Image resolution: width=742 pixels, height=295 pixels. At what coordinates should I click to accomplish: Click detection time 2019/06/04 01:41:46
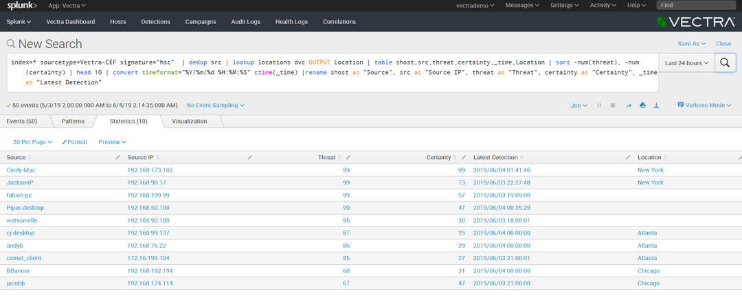tap(502, 170)
